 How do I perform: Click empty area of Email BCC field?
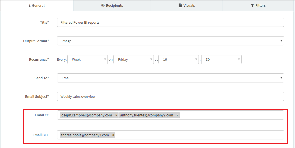tap(199, 135)
